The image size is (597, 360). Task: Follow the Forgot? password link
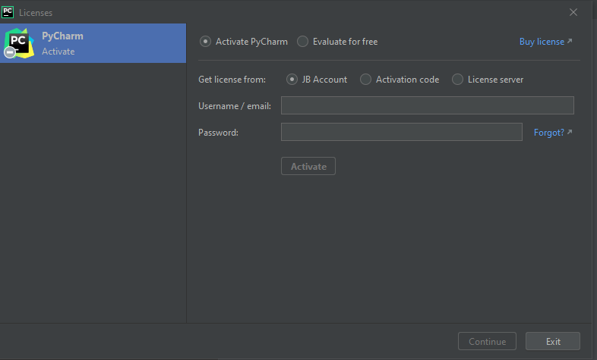click(x=548, y=133)
